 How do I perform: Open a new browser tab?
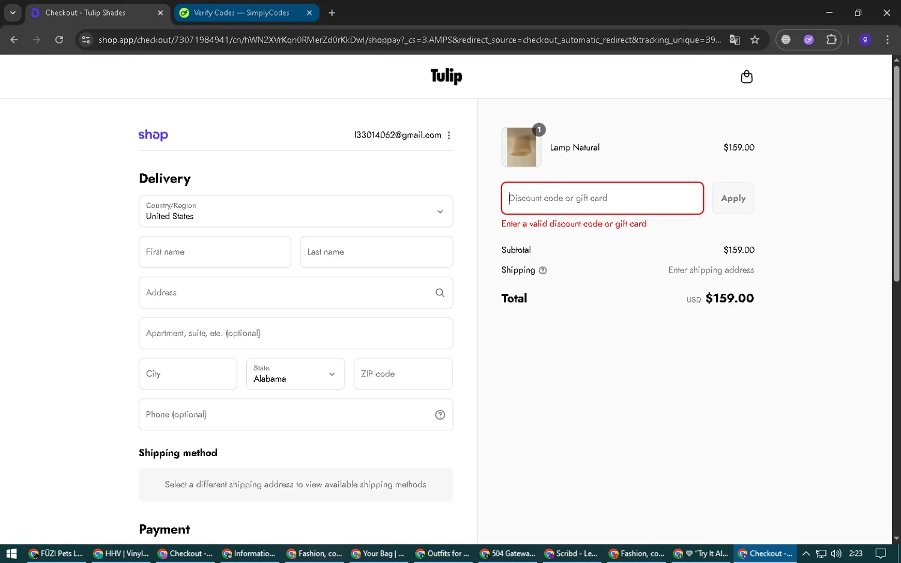point(332,13)
